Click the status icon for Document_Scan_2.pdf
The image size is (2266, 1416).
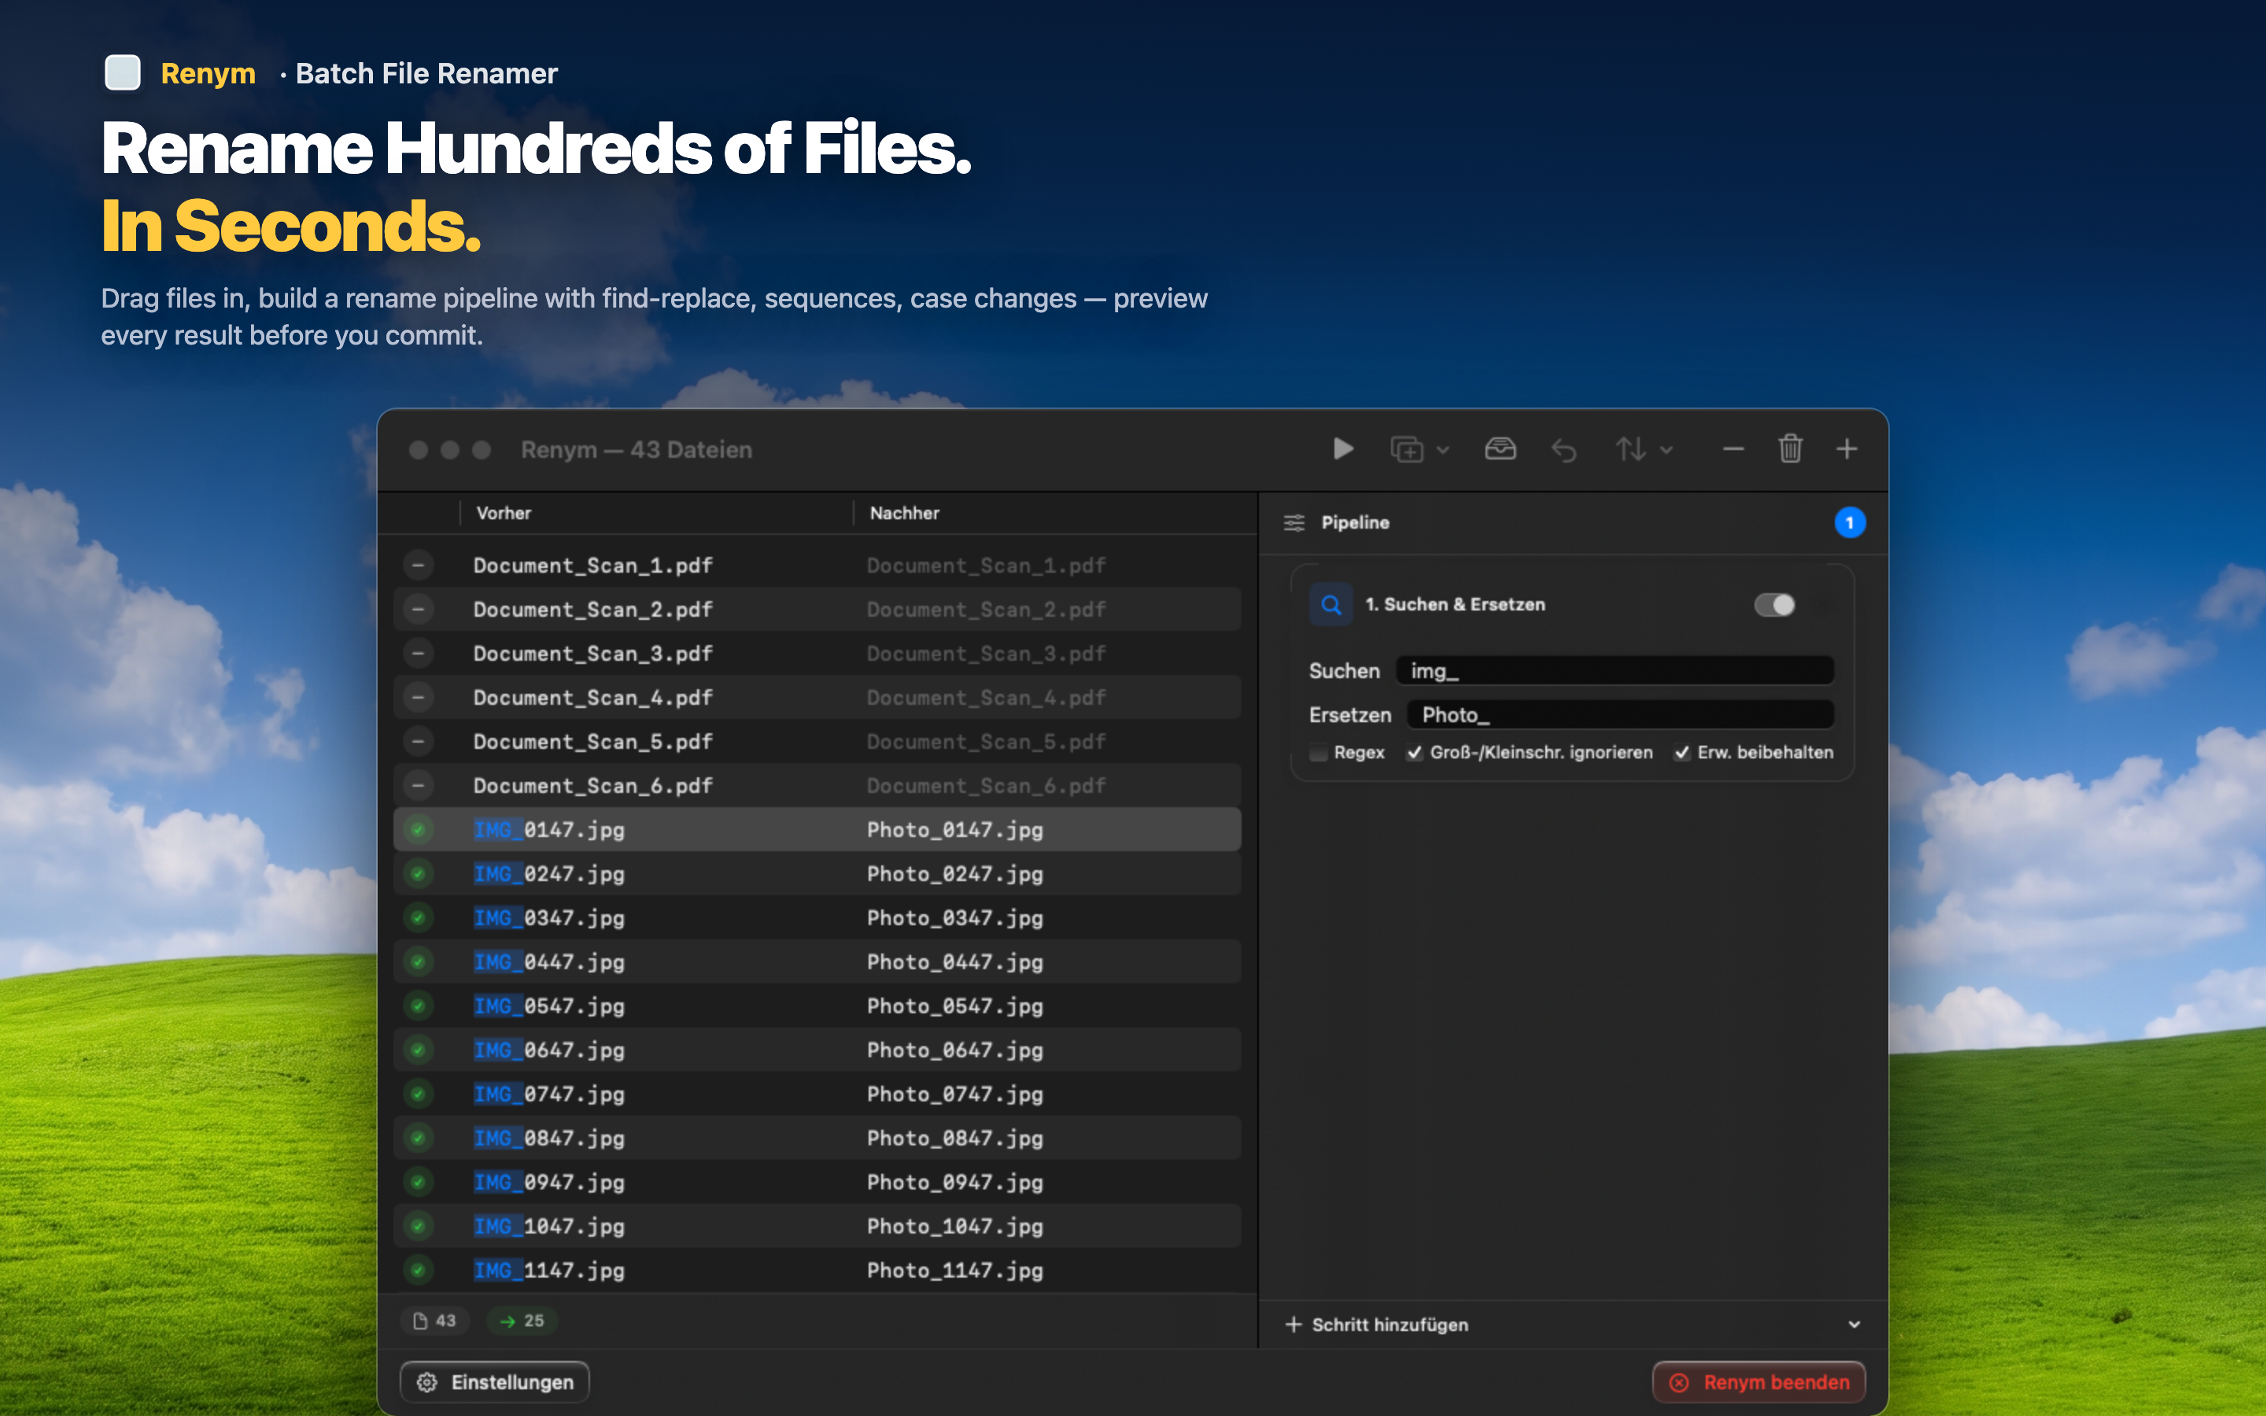tap(419, 610)
